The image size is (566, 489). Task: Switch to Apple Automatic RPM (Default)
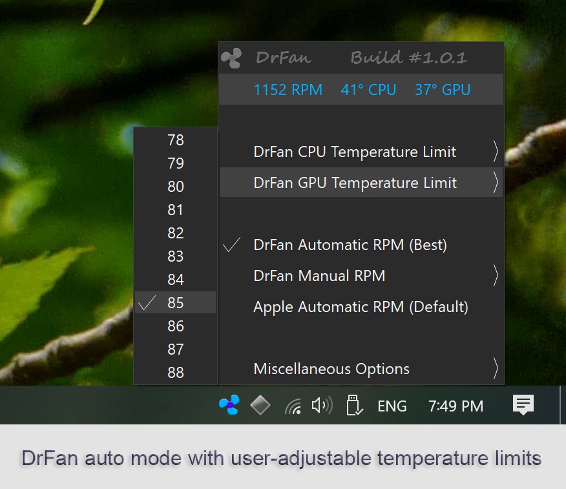pos(361,307)
